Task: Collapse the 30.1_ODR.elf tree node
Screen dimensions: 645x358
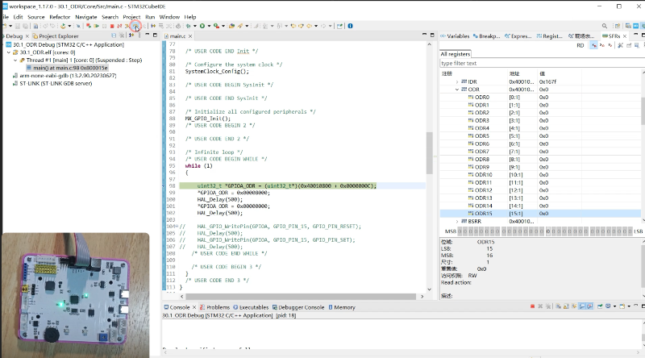Action: coord(9,52)
